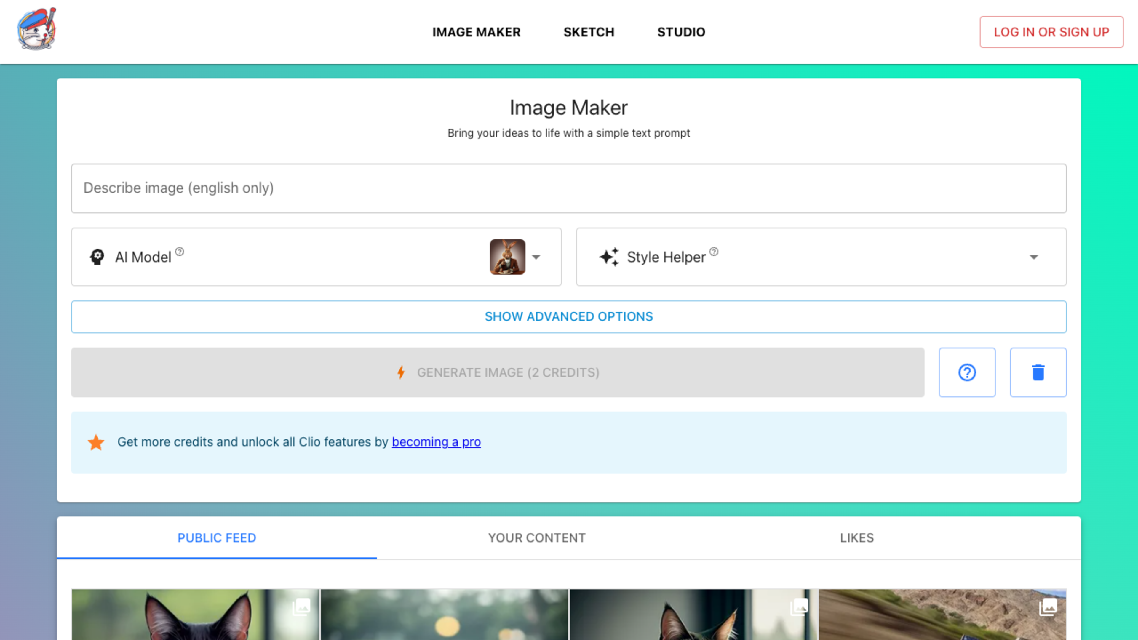Click the Style Helper help question mark
The height and width of the screenshot is (640, 1138).
tap(713, 252)
